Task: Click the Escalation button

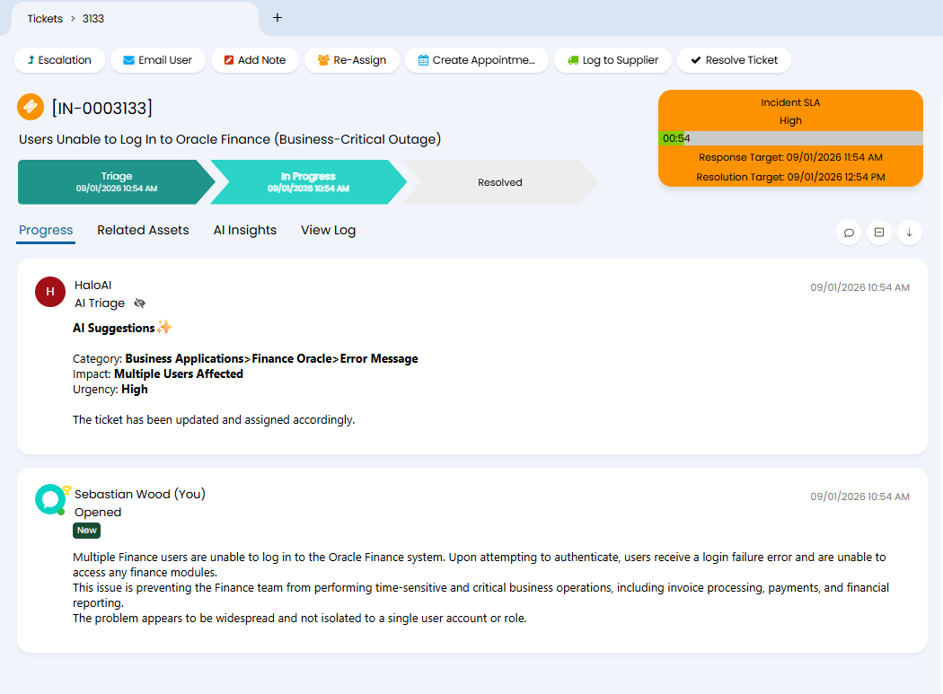Action: click(x=59, y=60)
